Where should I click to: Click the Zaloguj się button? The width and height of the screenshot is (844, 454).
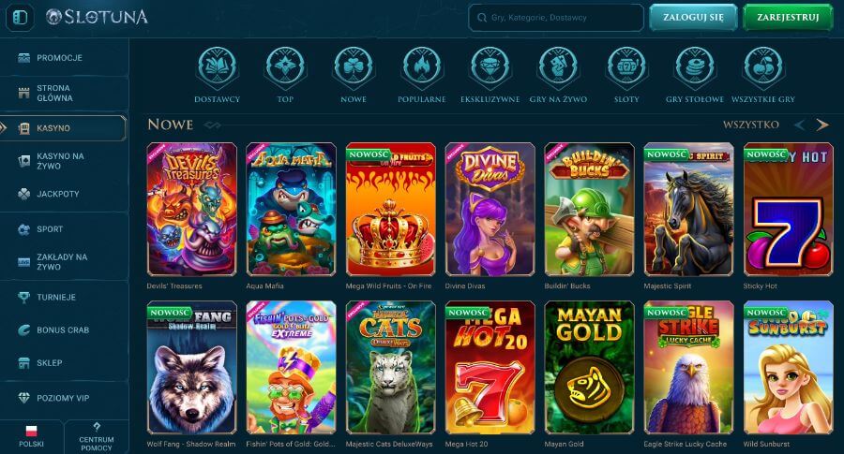(x=693, y=17)
